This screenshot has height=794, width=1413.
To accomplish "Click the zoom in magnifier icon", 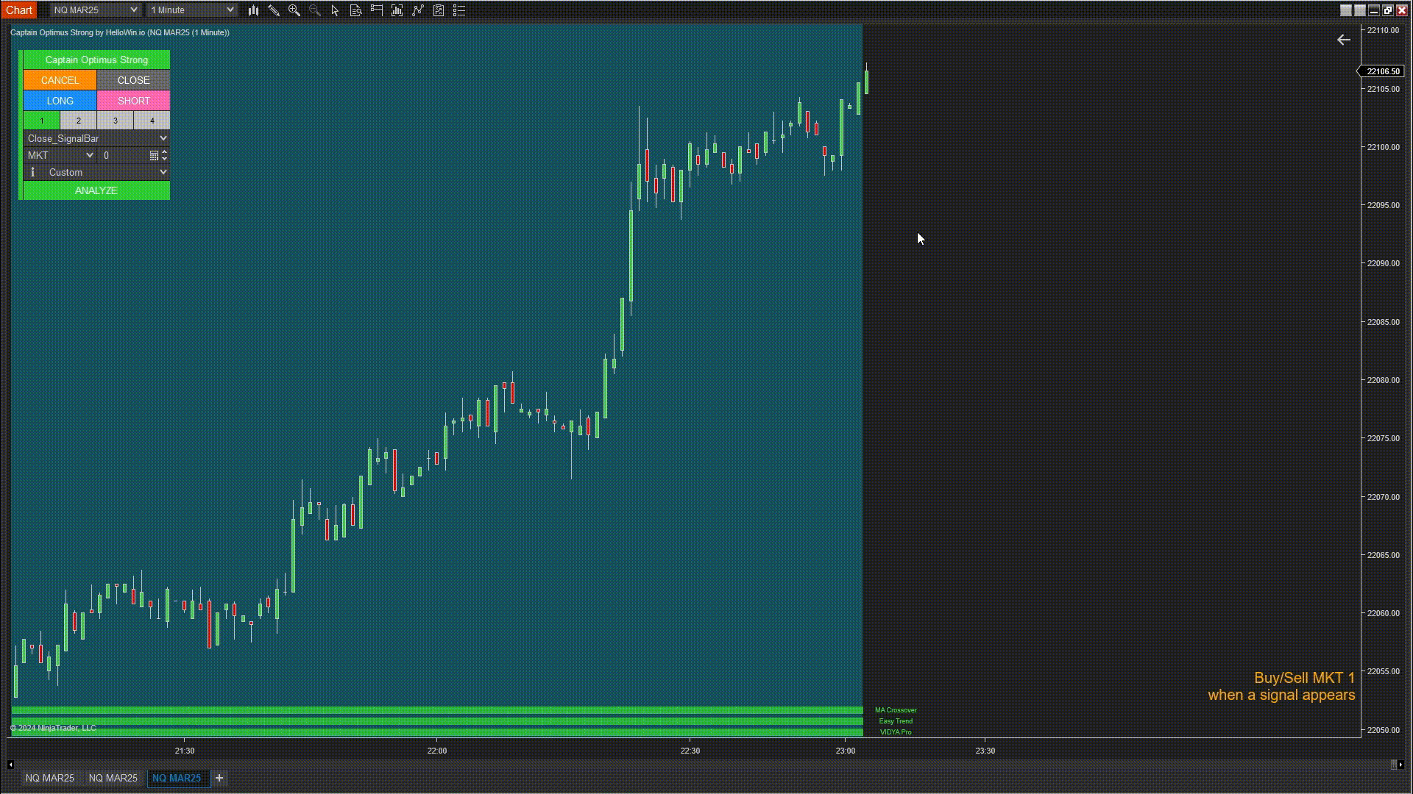I will [x=294, y=10].
